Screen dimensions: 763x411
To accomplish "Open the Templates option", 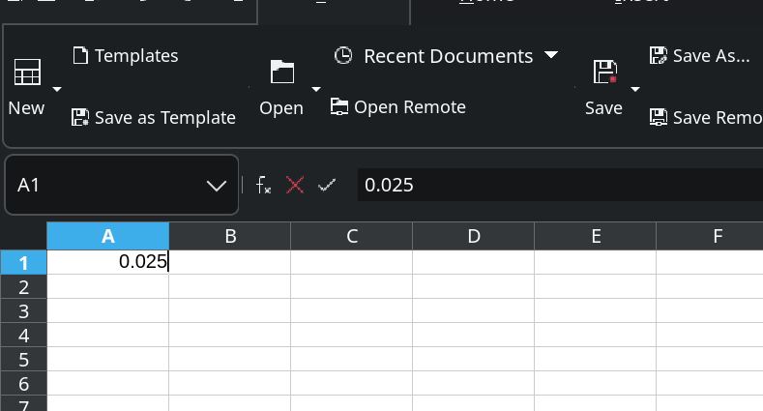I will [x=126, y=56].
